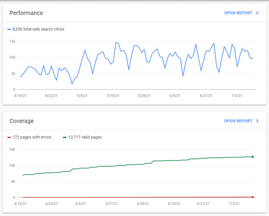The width and height of the screenshot is (269, 216).
Task: Click the 150 value on Performance y-axis
Action: pyautogui.click(x=12, y=42)
